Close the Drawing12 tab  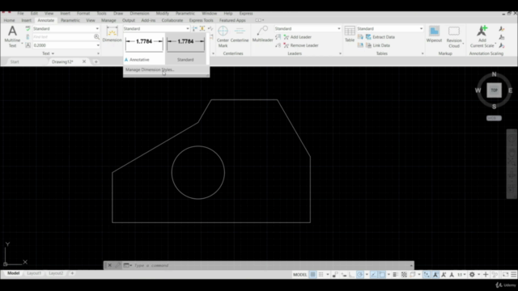pos(84,61)
